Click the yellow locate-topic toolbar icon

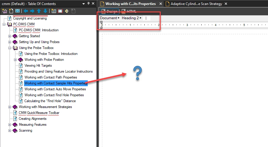click(x=67, y=11)
